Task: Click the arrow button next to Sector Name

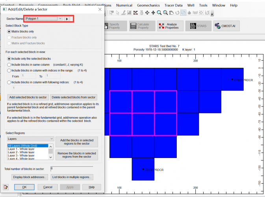Action: click(x=67, y=19)
